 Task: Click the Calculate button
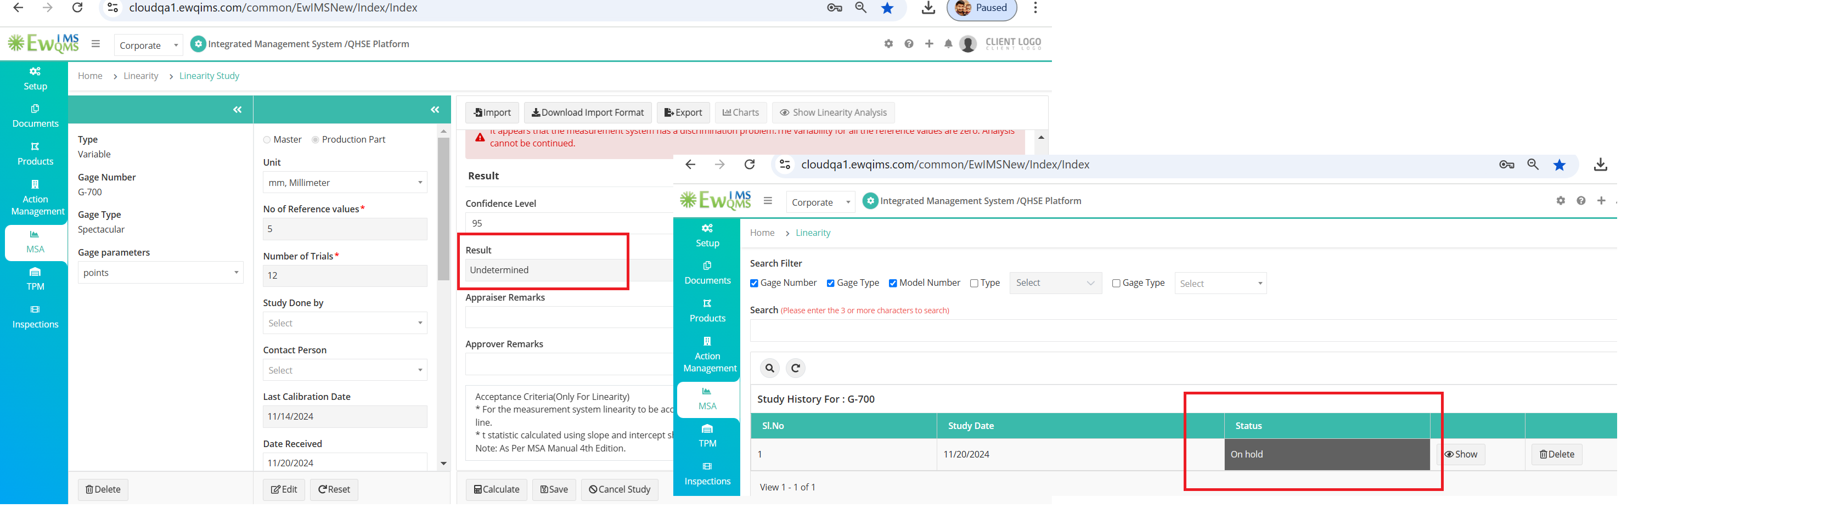[x=497, y=490]
